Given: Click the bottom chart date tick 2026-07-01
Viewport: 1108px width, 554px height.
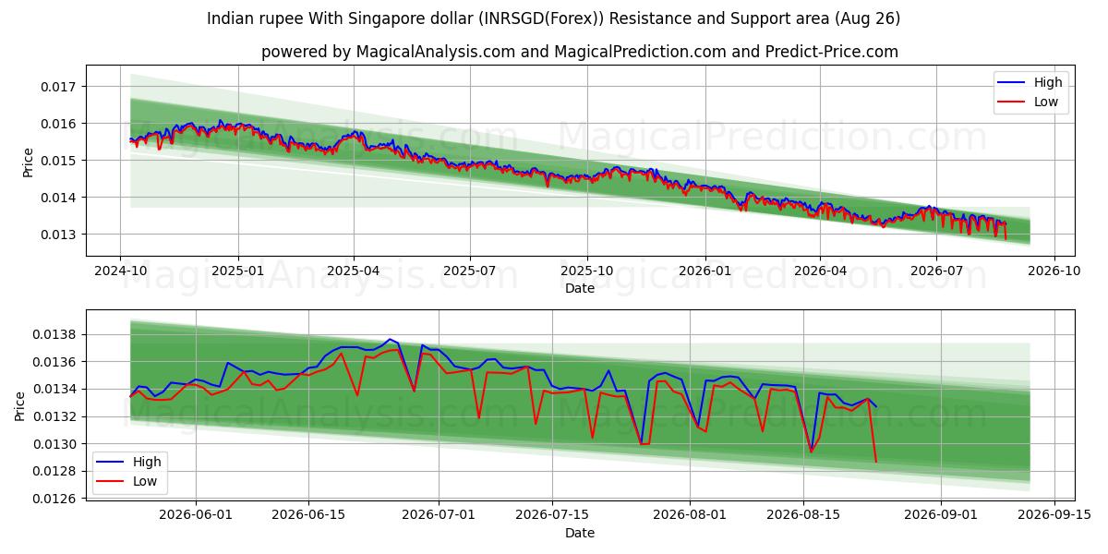Looking at the screenshot, I should [x=439, y=515].
